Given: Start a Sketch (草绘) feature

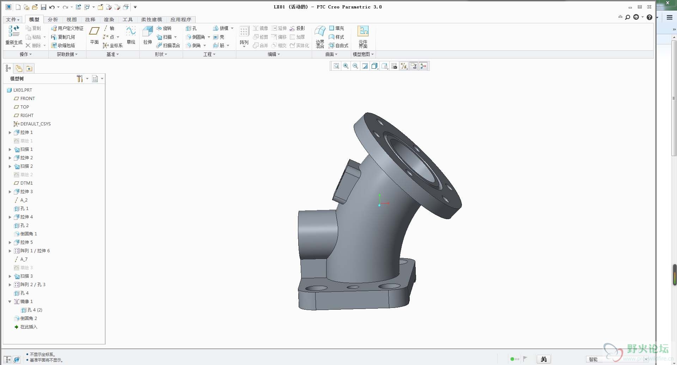Looking at the screenshot, I should (x=131, y=35).
